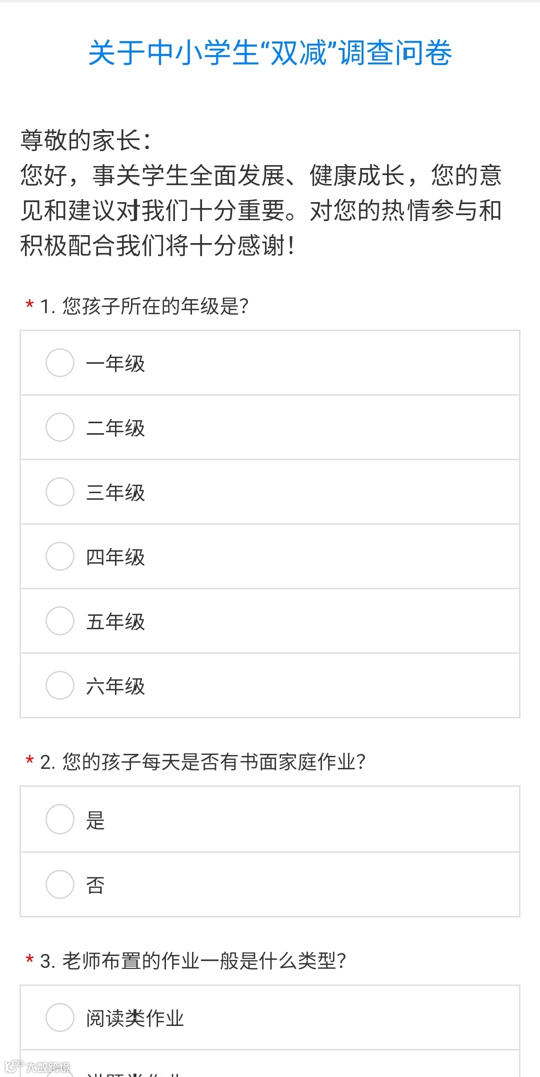
Task: Tap the 阅读类作业 option text label
Action: pyautogui.click(x=135, y=1018)
